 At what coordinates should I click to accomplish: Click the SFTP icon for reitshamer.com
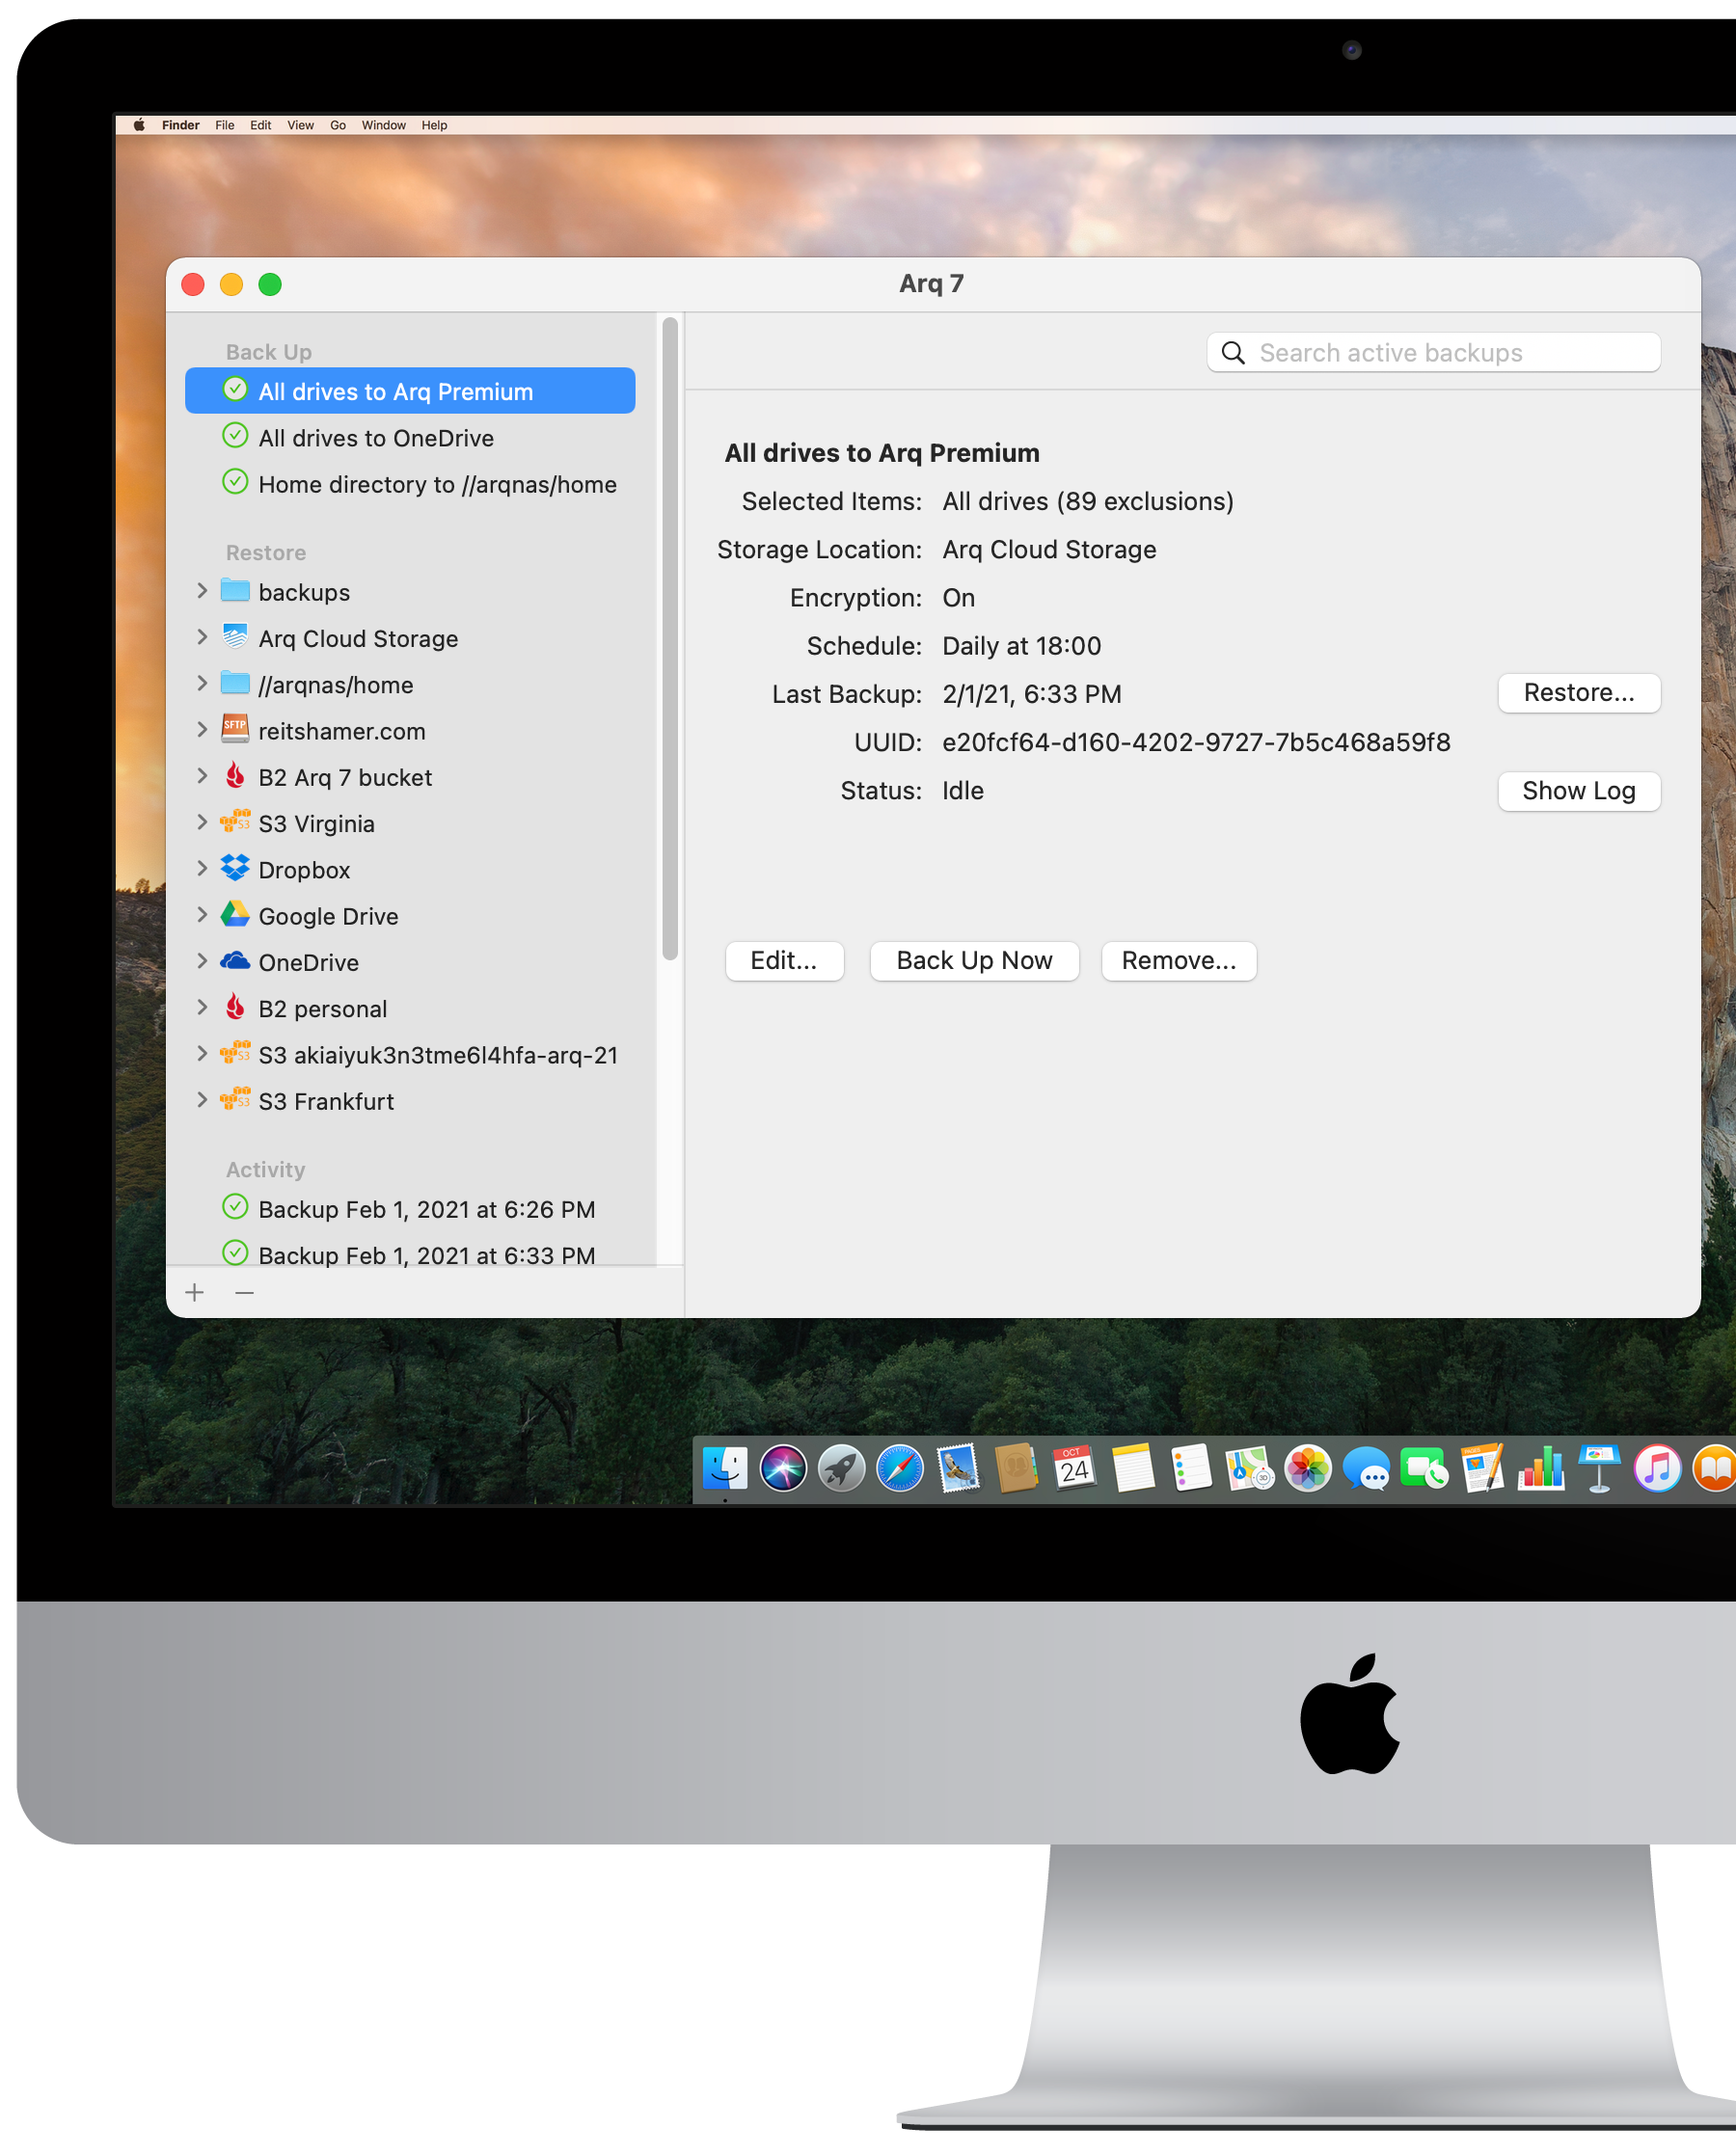(235, 729)
